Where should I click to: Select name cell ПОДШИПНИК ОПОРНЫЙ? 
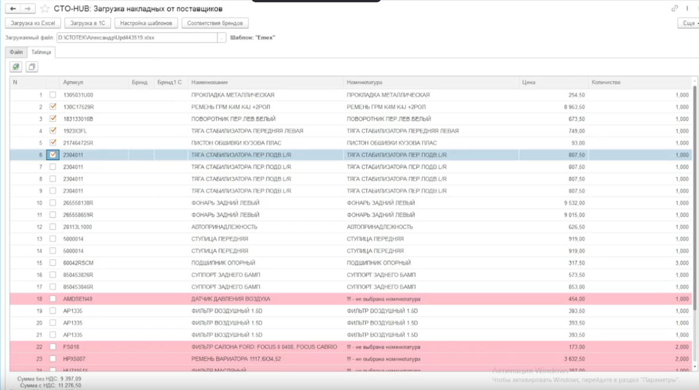point(266,263)
